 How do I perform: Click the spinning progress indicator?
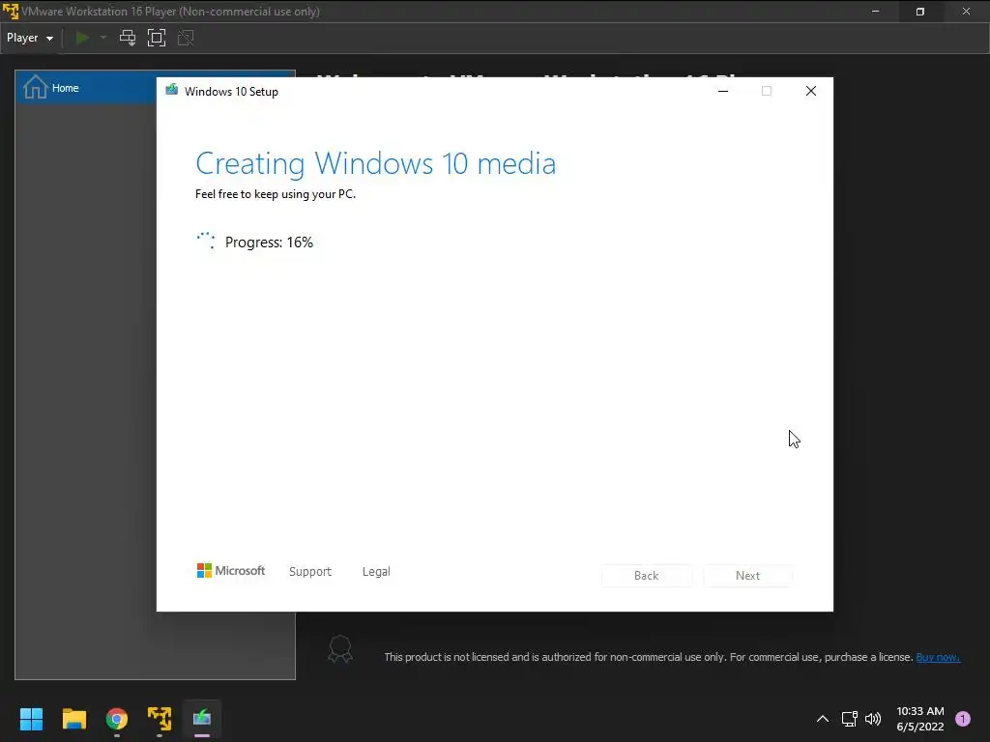click(x=206, y=241)
